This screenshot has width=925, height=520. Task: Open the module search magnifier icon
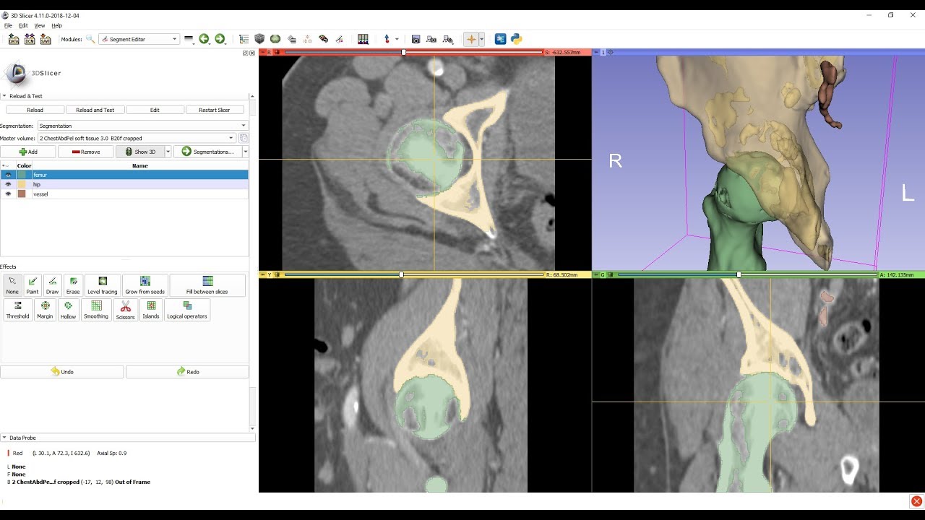click(90, 39)
